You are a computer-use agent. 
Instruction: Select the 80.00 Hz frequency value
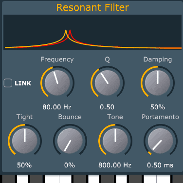point(57,107)
